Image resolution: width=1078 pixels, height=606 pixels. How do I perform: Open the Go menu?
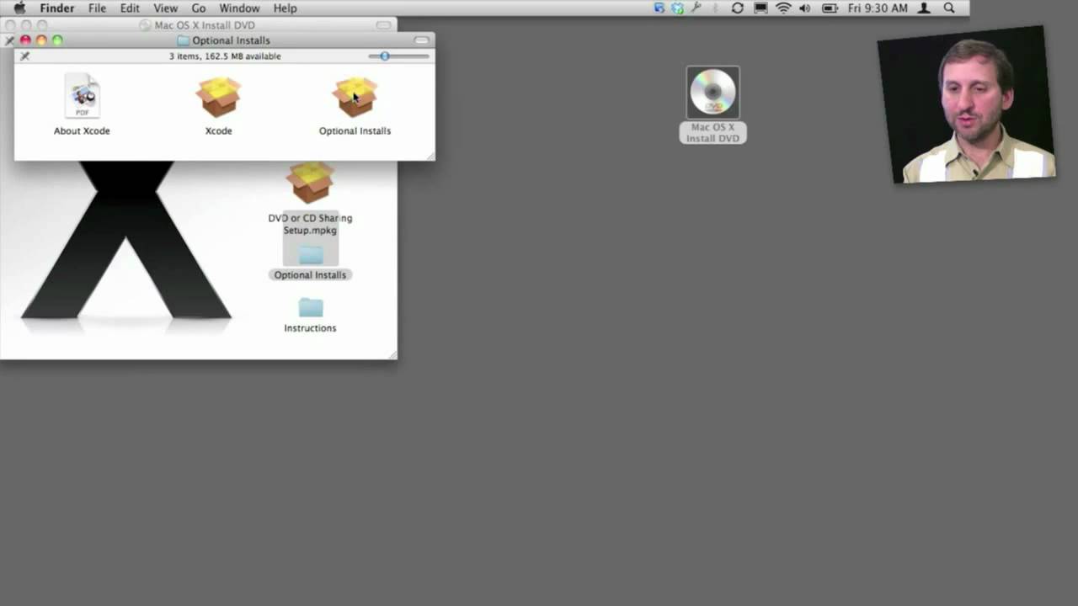[199, 8]
